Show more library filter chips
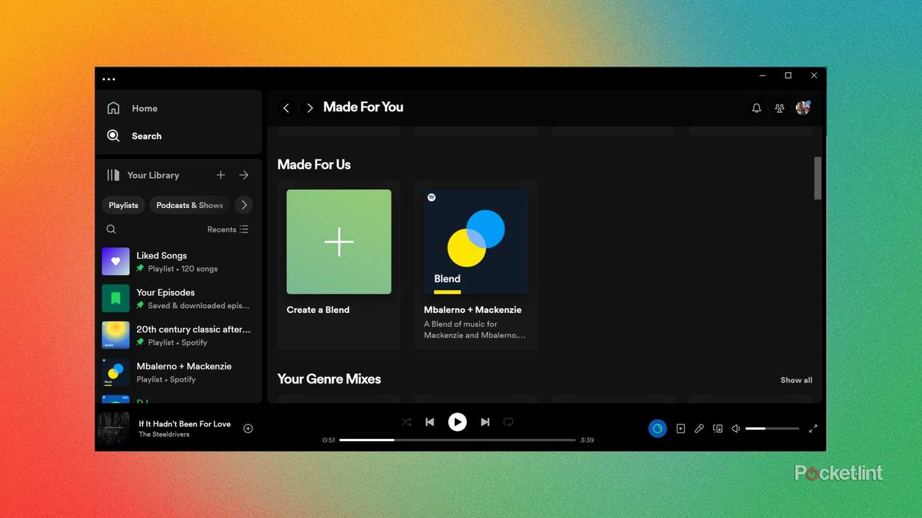Image resolution: width=922 pixels, height=518 pixels. 244,205
